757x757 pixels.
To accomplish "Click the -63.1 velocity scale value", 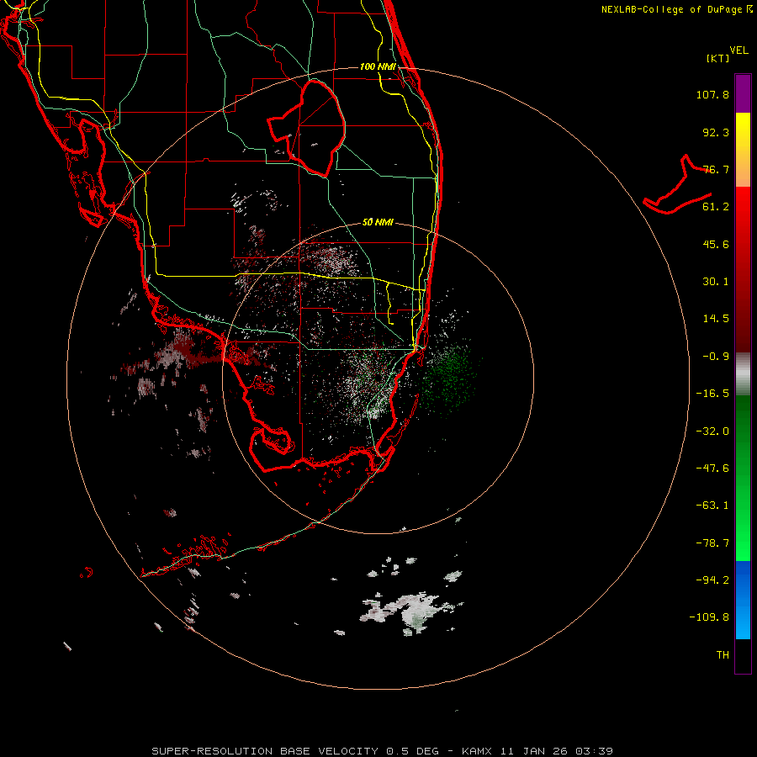I will point(712,506).
